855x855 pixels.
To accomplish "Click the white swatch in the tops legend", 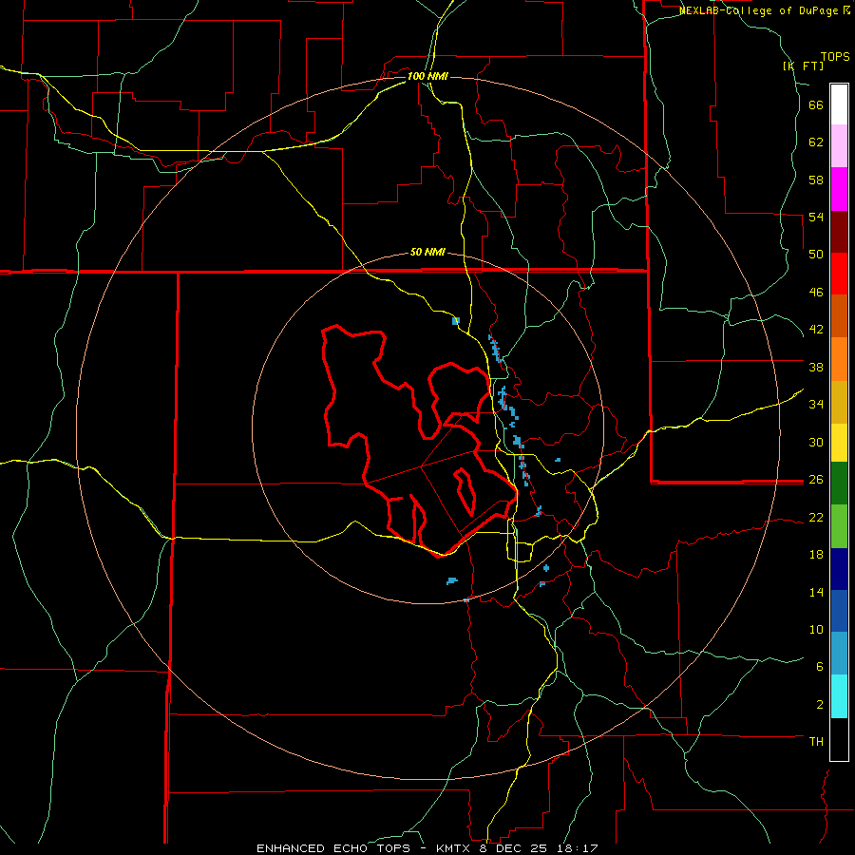I will (839, 104).
